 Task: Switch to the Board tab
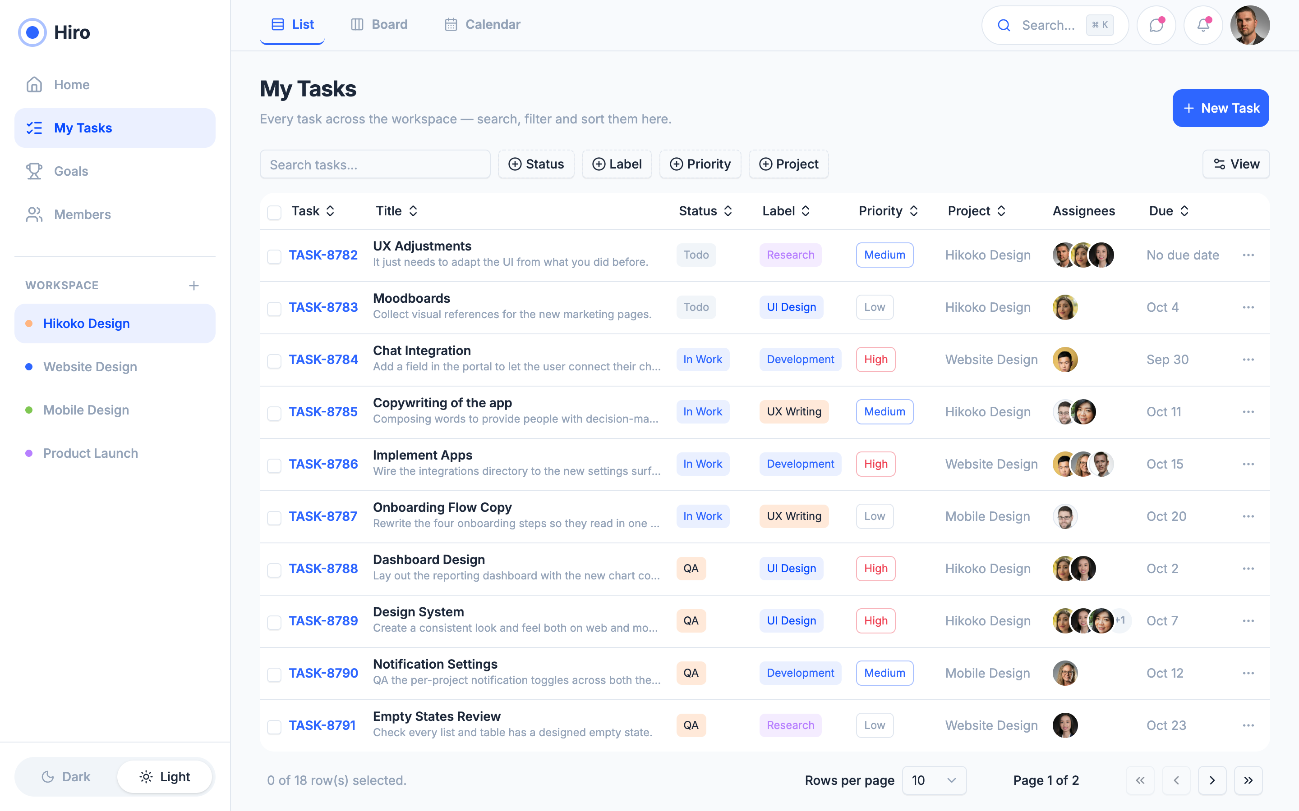pyautogui.click(x=379, y=25)
